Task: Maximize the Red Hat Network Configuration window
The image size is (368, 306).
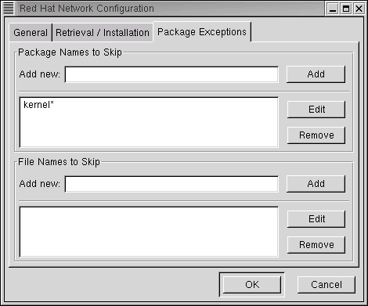Action: click(346, 9)
